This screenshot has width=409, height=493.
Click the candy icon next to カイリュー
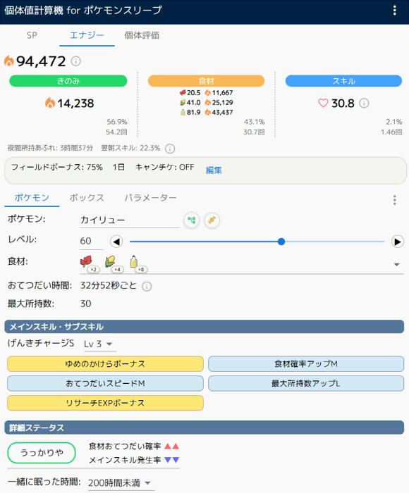click(212, 220)
